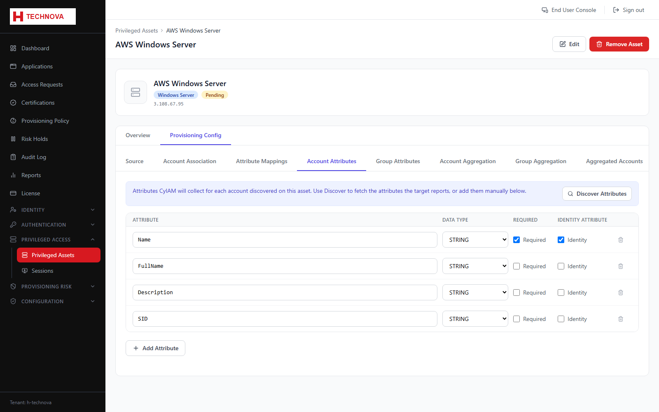
Task: Click the SID attribute input field
Action: [285, 319]
